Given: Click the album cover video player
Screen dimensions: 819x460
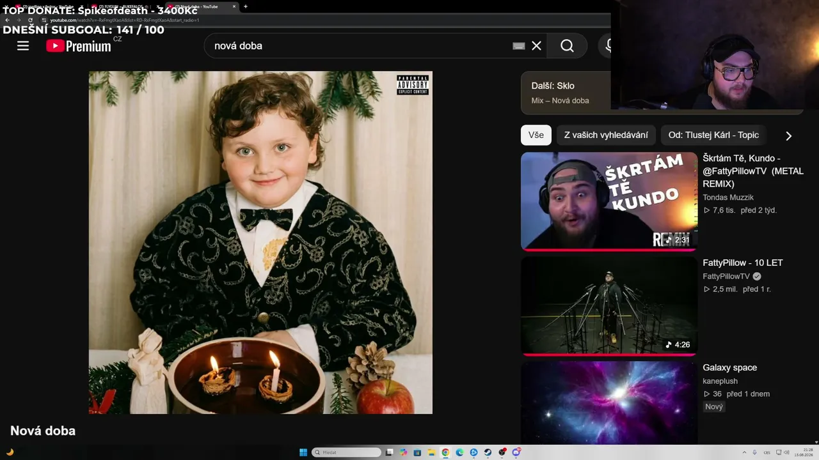Looking at the screenshot, I should [260, 243].
